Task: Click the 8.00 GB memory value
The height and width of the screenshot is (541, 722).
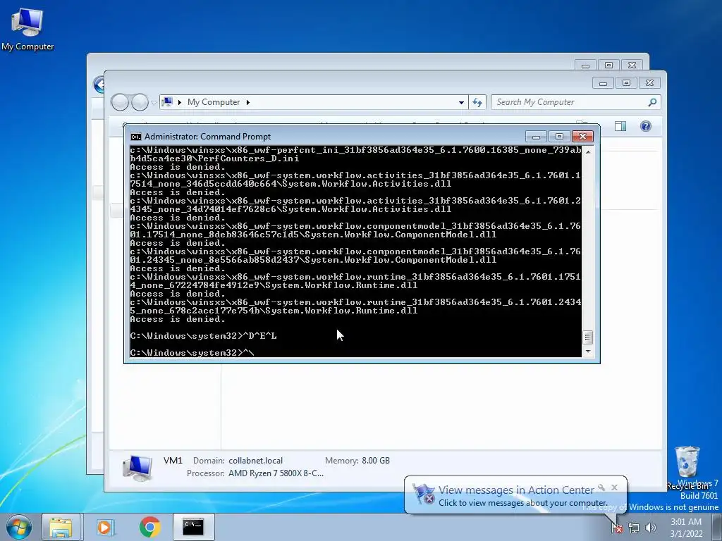Action: pos(376,461)
